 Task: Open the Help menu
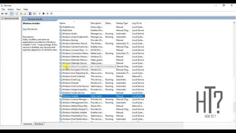tap(25, 9)
